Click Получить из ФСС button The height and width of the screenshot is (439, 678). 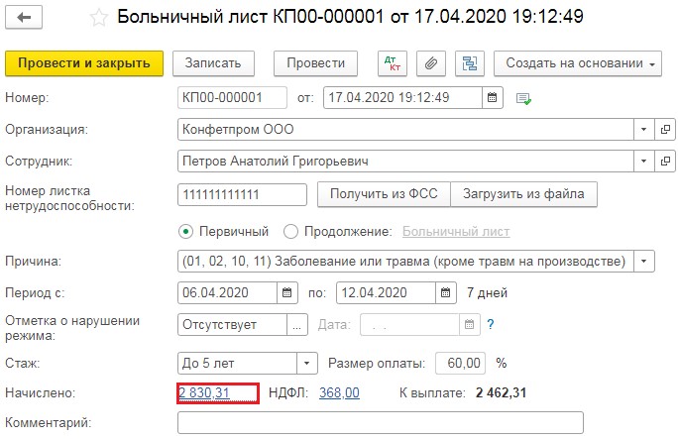coord(383,194)
